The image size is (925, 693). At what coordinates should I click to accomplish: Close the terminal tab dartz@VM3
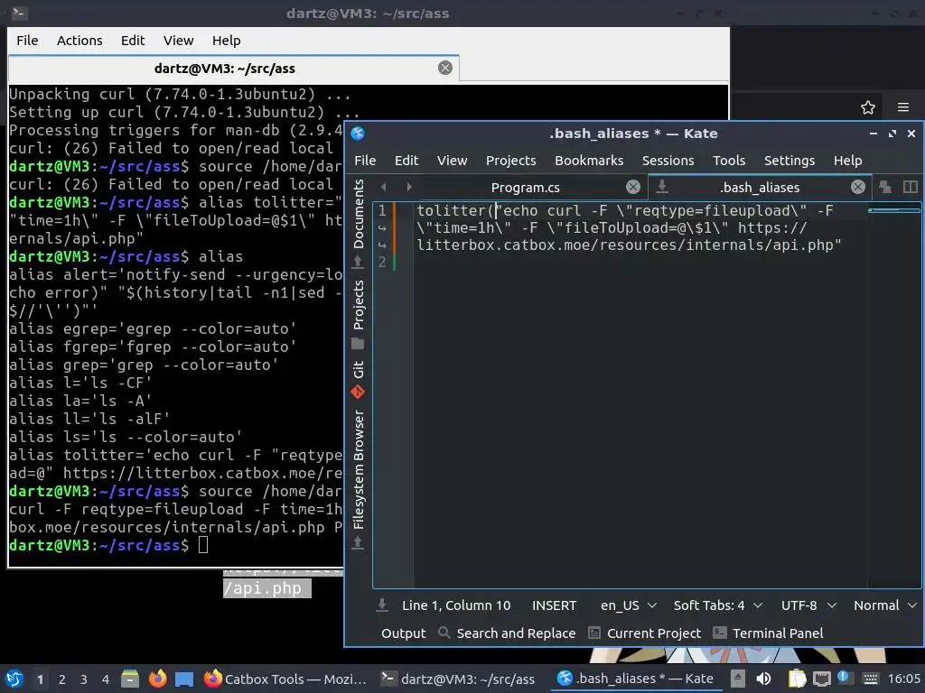(445, 68)
